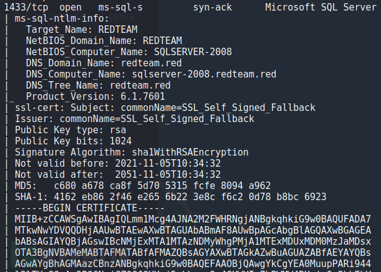Select the sqlserver-2008.redteam.red hostname
This screenshot has width=381, height=272.
(204, 74)
